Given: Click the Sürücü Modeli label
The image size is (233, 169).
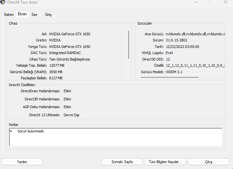Looking at the screenshot, I should [152, 72].
